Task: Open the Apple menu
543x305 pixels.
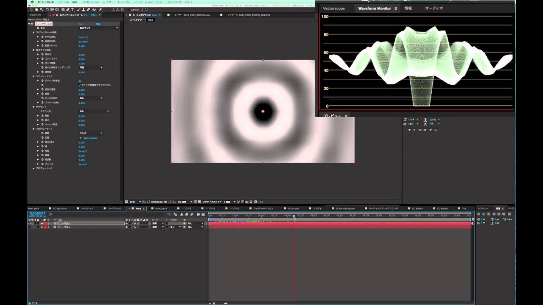Action: point(32,2)
